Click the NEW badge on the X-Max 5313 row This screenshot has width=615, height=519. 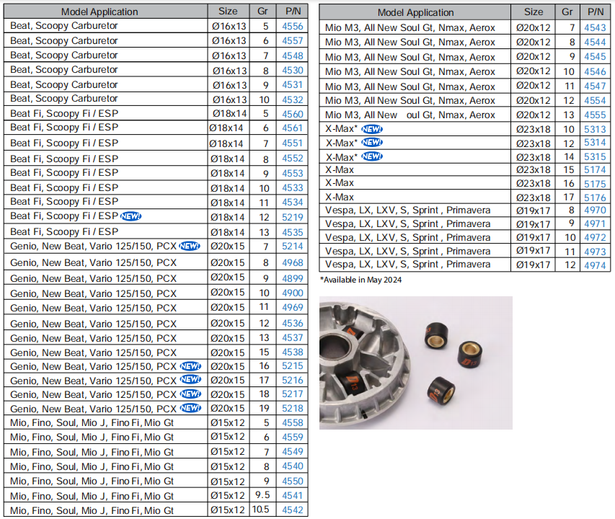pos(372,128)
